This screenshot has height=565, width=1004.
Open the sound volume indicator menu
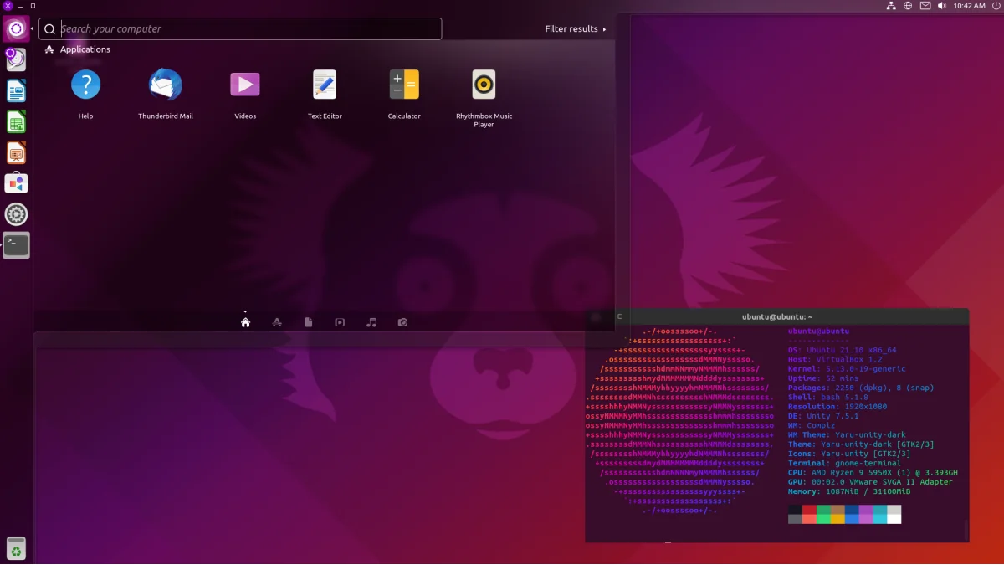click(942, 6)
